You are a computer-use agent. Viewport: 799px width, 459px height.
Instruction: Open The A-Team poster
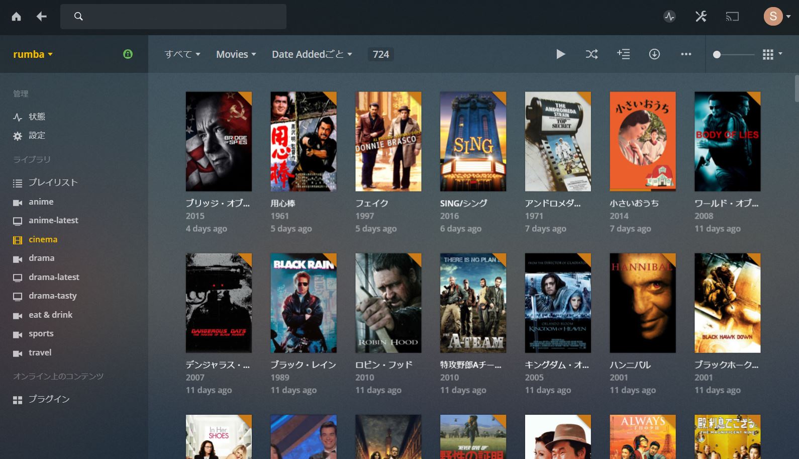tap(473, 303)
